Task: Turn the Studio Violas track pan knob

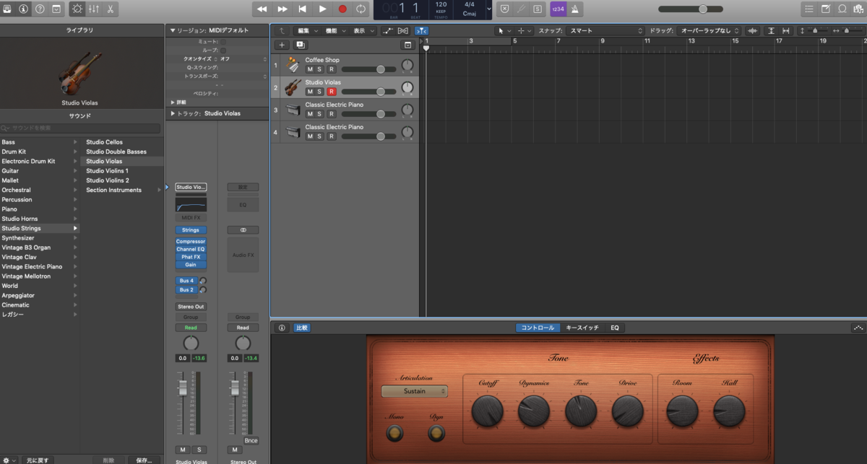Action: (x=407, y=88)
